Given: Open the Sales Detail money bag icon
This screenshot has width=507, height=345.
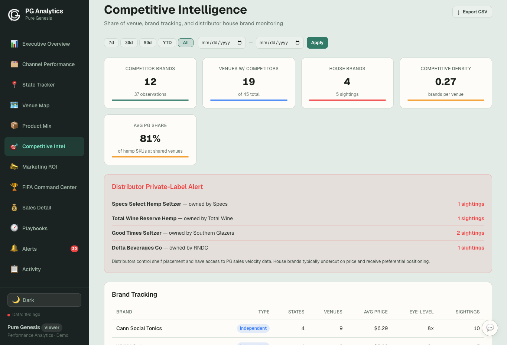Looking at the screenshot, I should pos(13,207).
